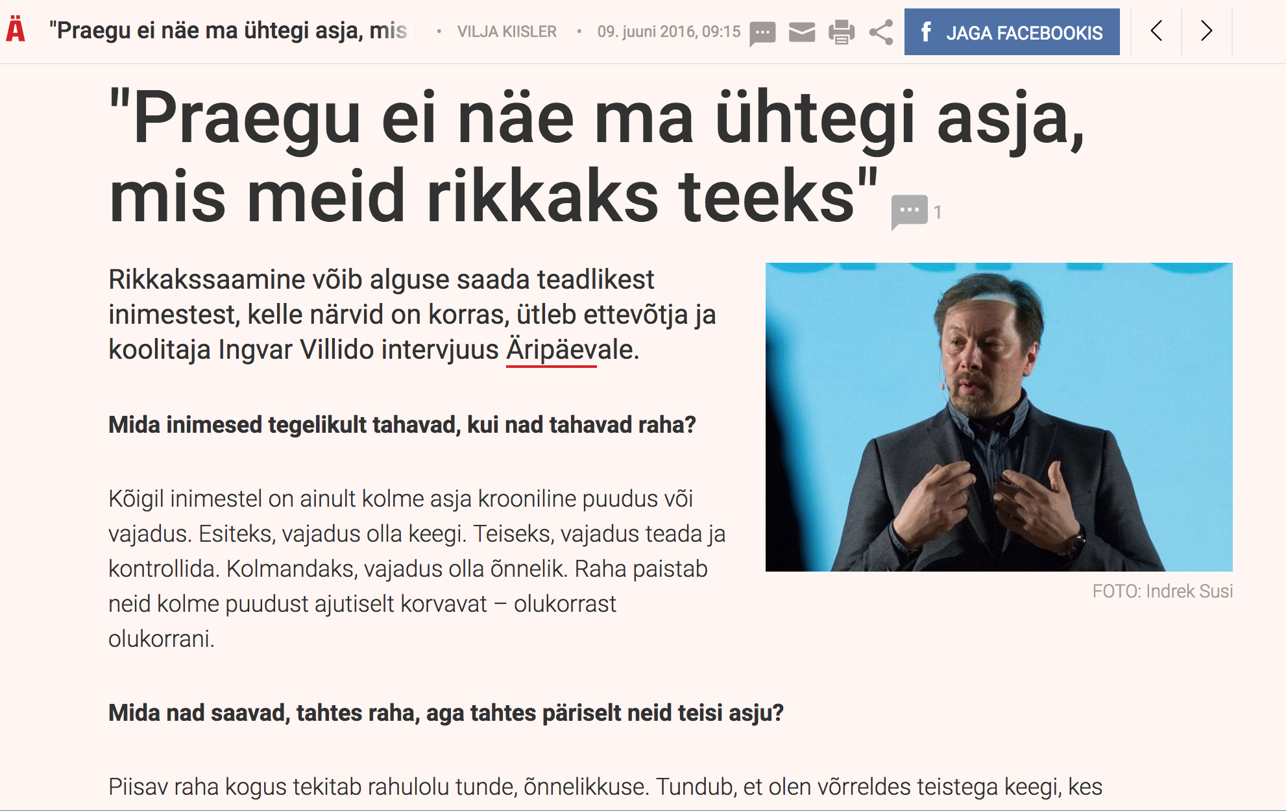This screenshot has width=1286, height=811.
Task: Print the article with printer icon
Action: 842,32
